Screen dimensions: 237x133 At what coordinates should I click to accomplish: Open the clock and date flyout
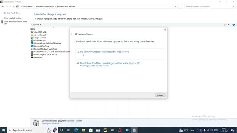[224, 130]
